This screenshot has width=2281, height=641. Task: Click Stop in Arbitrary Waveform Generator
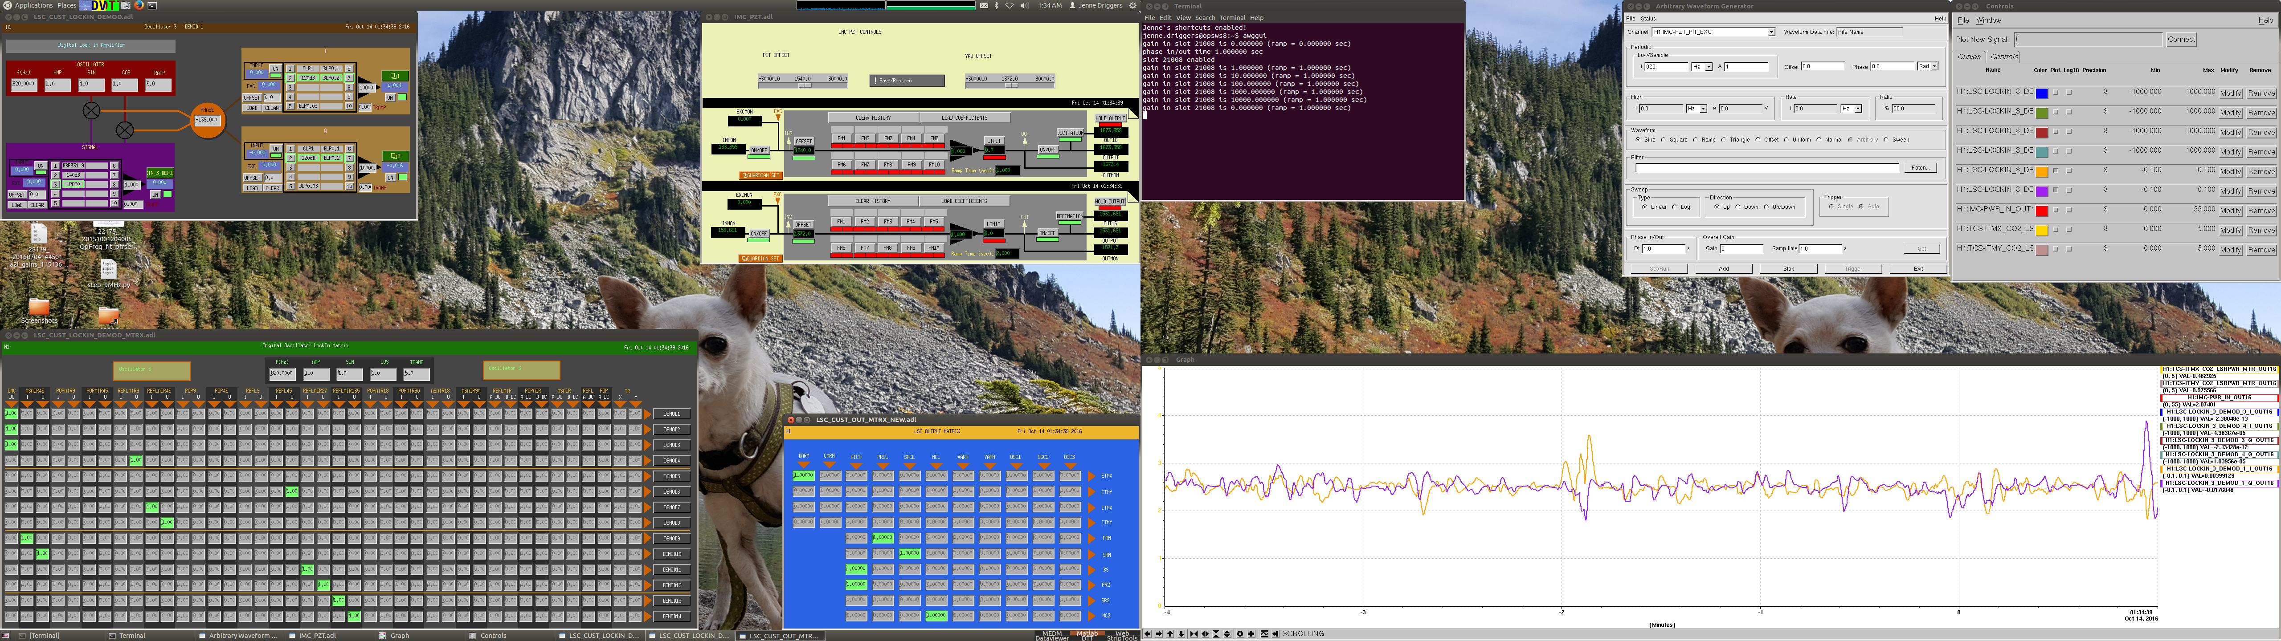coord(1789,269)
